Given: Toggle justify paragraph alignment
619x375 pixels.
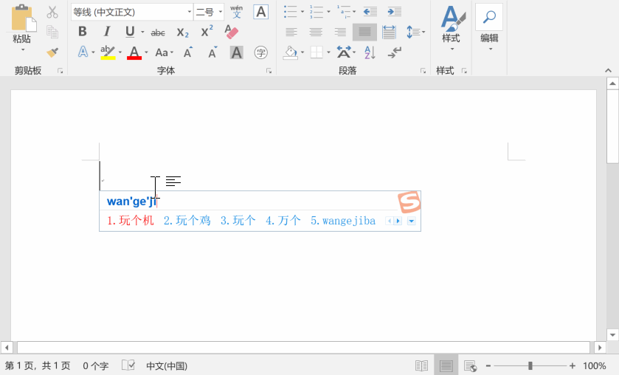Looking at the screenshot, I should pos(364,32).
